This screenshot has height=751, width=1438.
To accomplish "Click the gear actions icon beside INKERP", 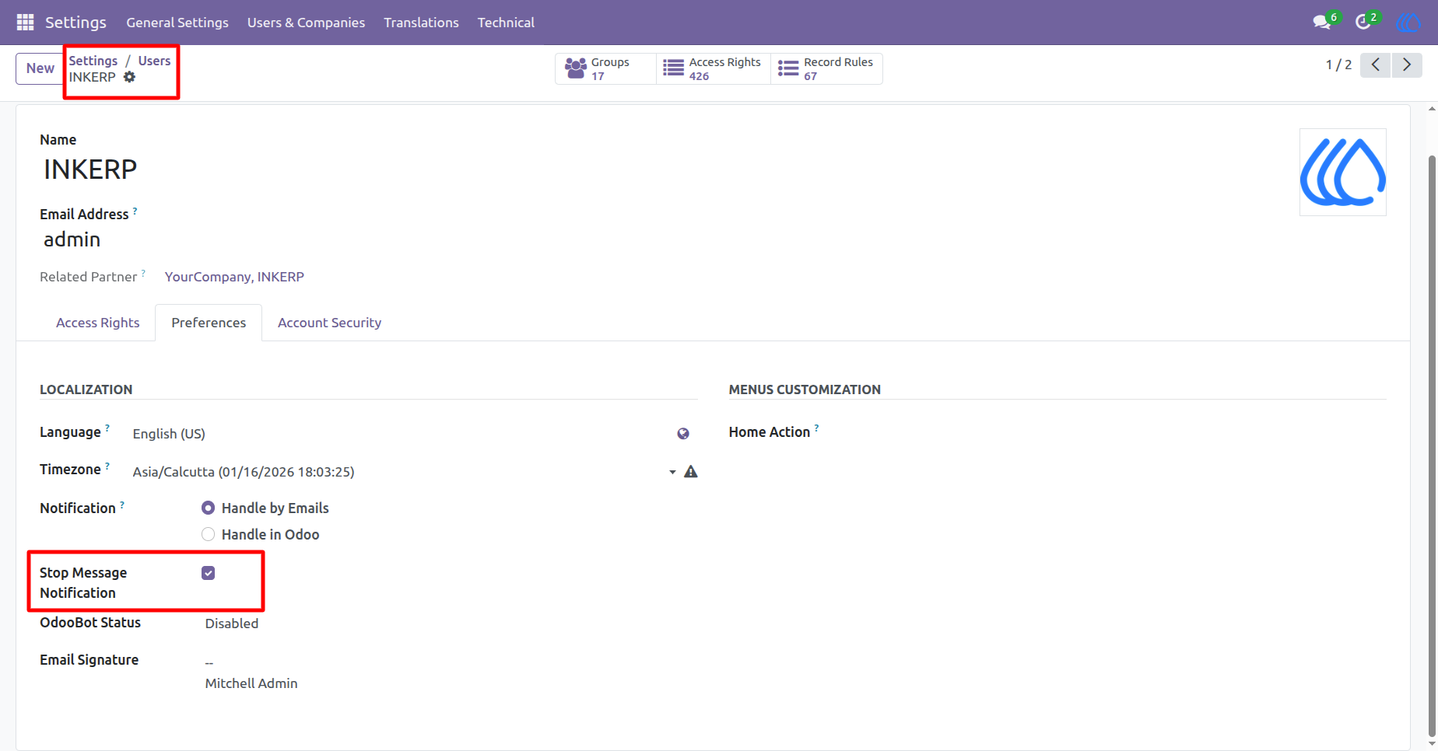I will pyautogui.click(x=130, y=77).
